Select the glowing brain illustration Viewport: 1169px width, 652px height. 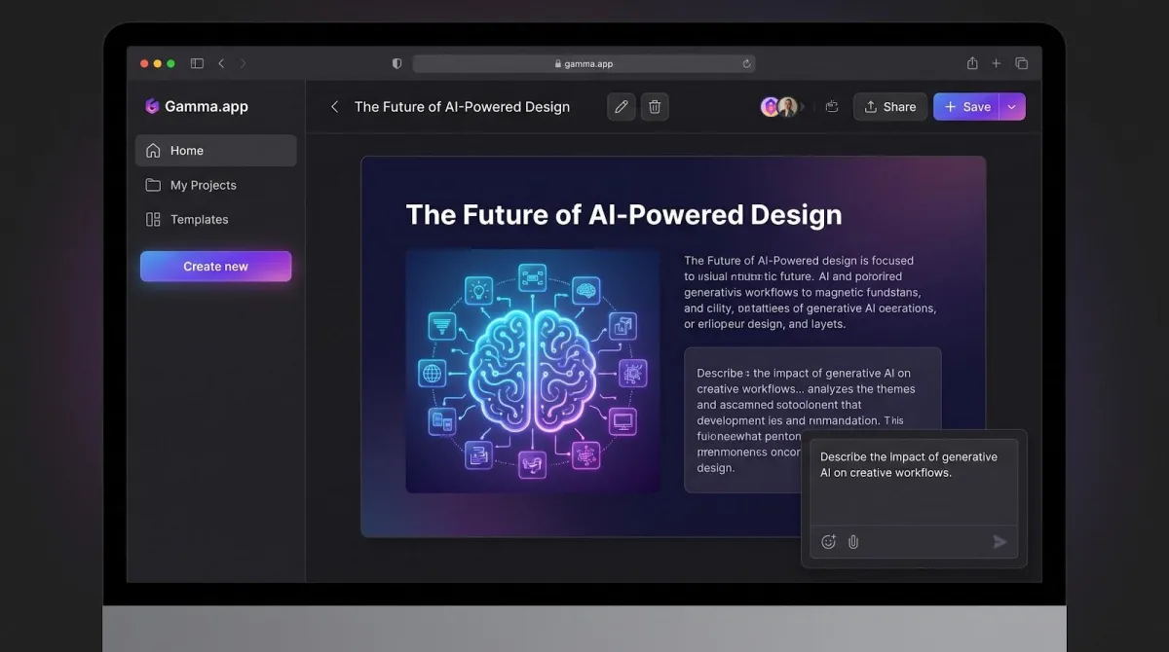pos(533,370)
